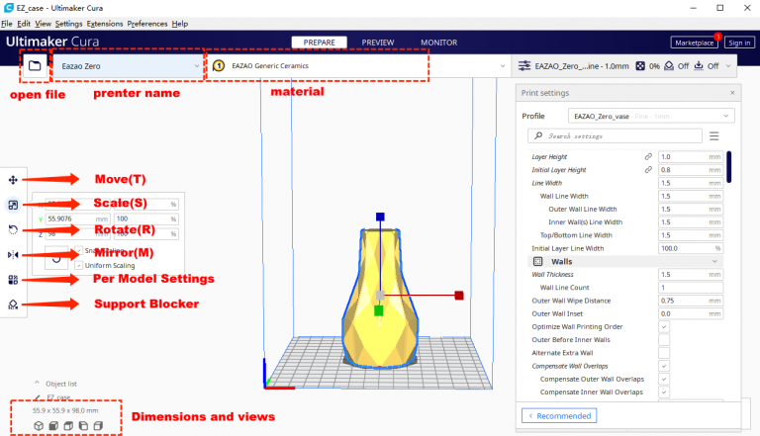Image resolution: width=760 pixels, height=436 pixels.
Task: Click the red X-axis gizmo handle
Action: click(x=459, y=295)
